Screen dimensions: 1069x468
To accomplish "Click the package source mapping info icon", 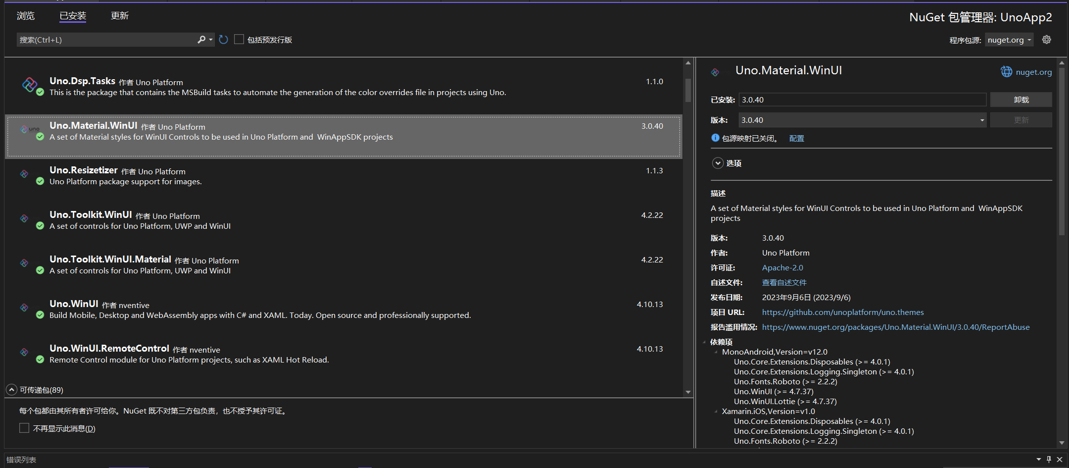I will [x=715, y=138].
